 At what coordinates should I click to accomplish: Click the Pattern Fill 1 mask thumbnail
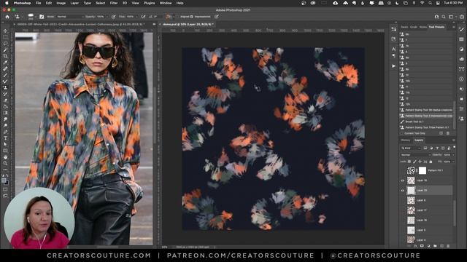(422, 170)
